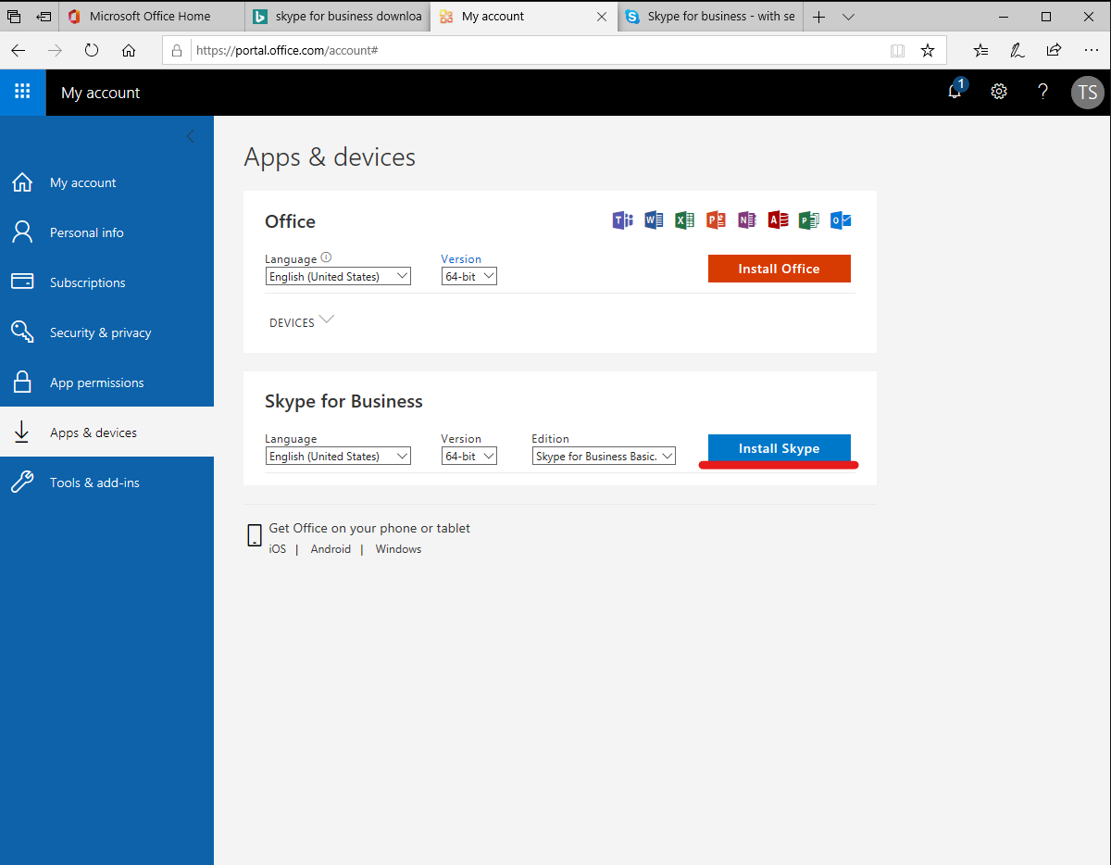This screenshot has width=1111, height=865.
Task: Open the Android link for mobile Office
Action: coord(330,548)
